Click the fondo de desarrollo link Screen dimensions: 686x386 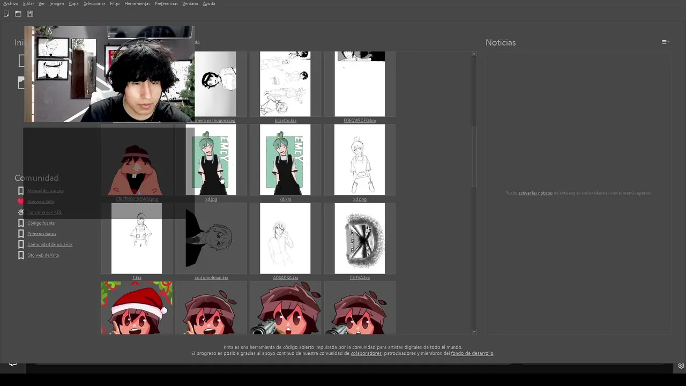[472, 353]
